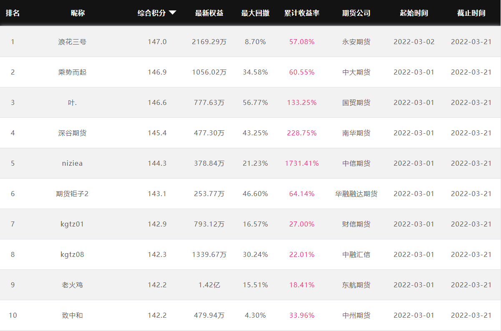Open trader kgtz08 nickname
The width and height of the screenshot is (501, 331).
[73, 254]
